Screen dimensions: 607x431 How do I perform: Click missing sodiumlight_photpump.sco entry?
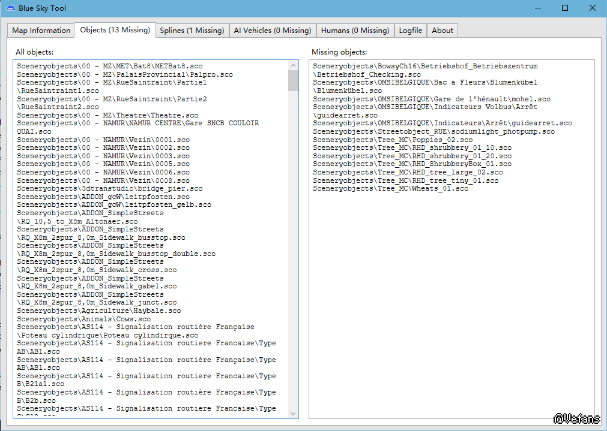pos(433,131)
